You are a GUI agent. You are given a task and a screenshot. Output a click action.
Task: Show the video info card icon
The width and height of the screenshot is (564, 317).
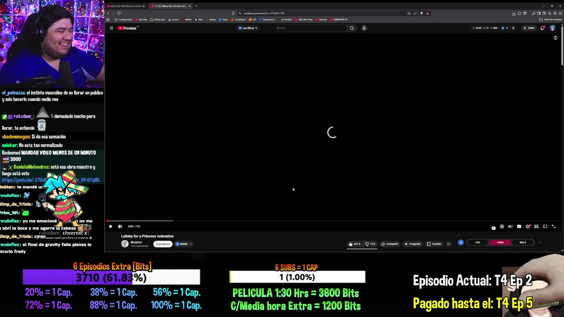pos(555,38)
